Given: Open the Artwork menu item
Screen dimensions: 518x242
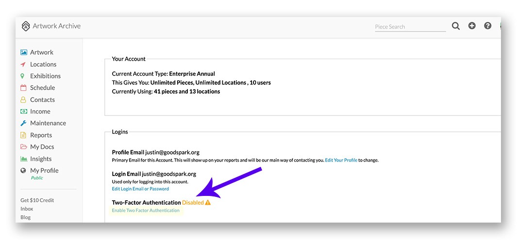Looking at the screenshot, I should 42,52.
